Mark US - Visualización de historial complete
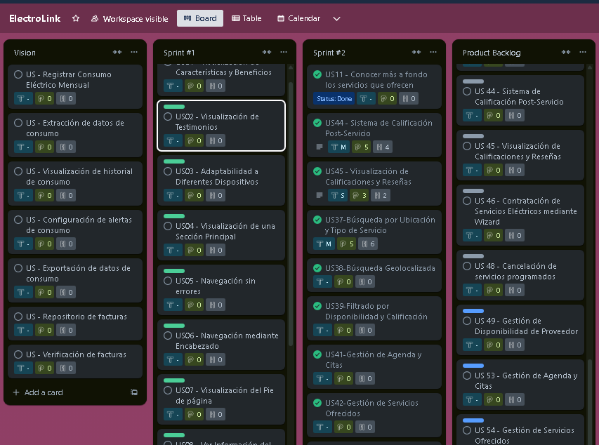This screenshot has height=445, width=599. (x=18, y=171)
